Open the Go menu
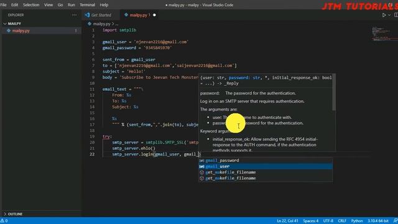 click(60, 5)
